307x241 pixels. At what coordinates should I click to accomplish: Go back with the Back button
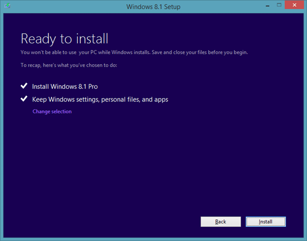[x=221, y=221]
